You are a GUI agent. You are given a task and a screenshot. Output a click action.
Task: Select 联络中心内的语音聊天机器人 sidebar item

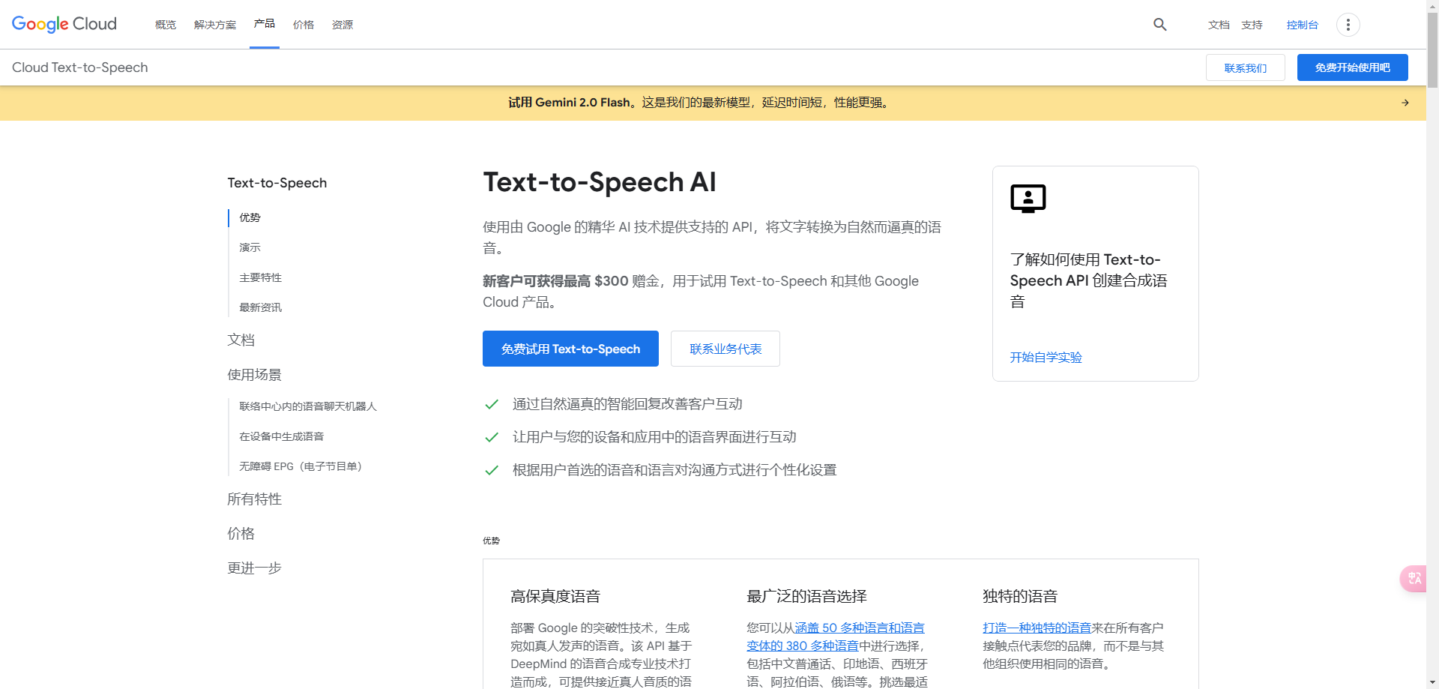[308, 406]
